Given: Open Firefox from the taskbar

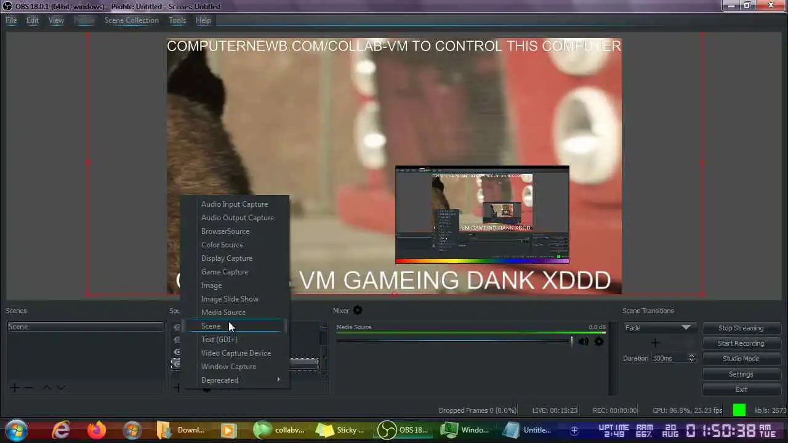Looking at the screenshot, I should (97, 430).
